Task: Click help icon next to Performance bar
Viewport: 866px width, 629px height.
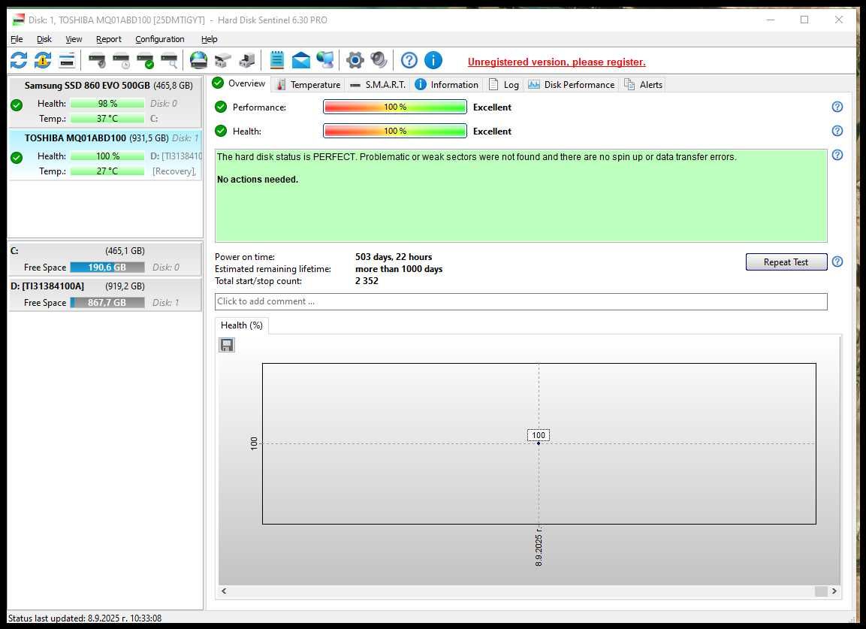Action: [x=837, y=107]
